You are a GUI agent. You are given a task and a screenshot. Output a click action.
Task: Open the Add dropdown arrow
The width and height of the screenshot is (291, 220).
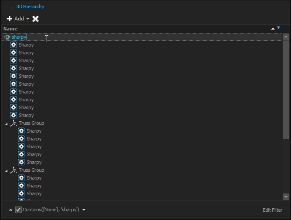[x=28, y=19]
